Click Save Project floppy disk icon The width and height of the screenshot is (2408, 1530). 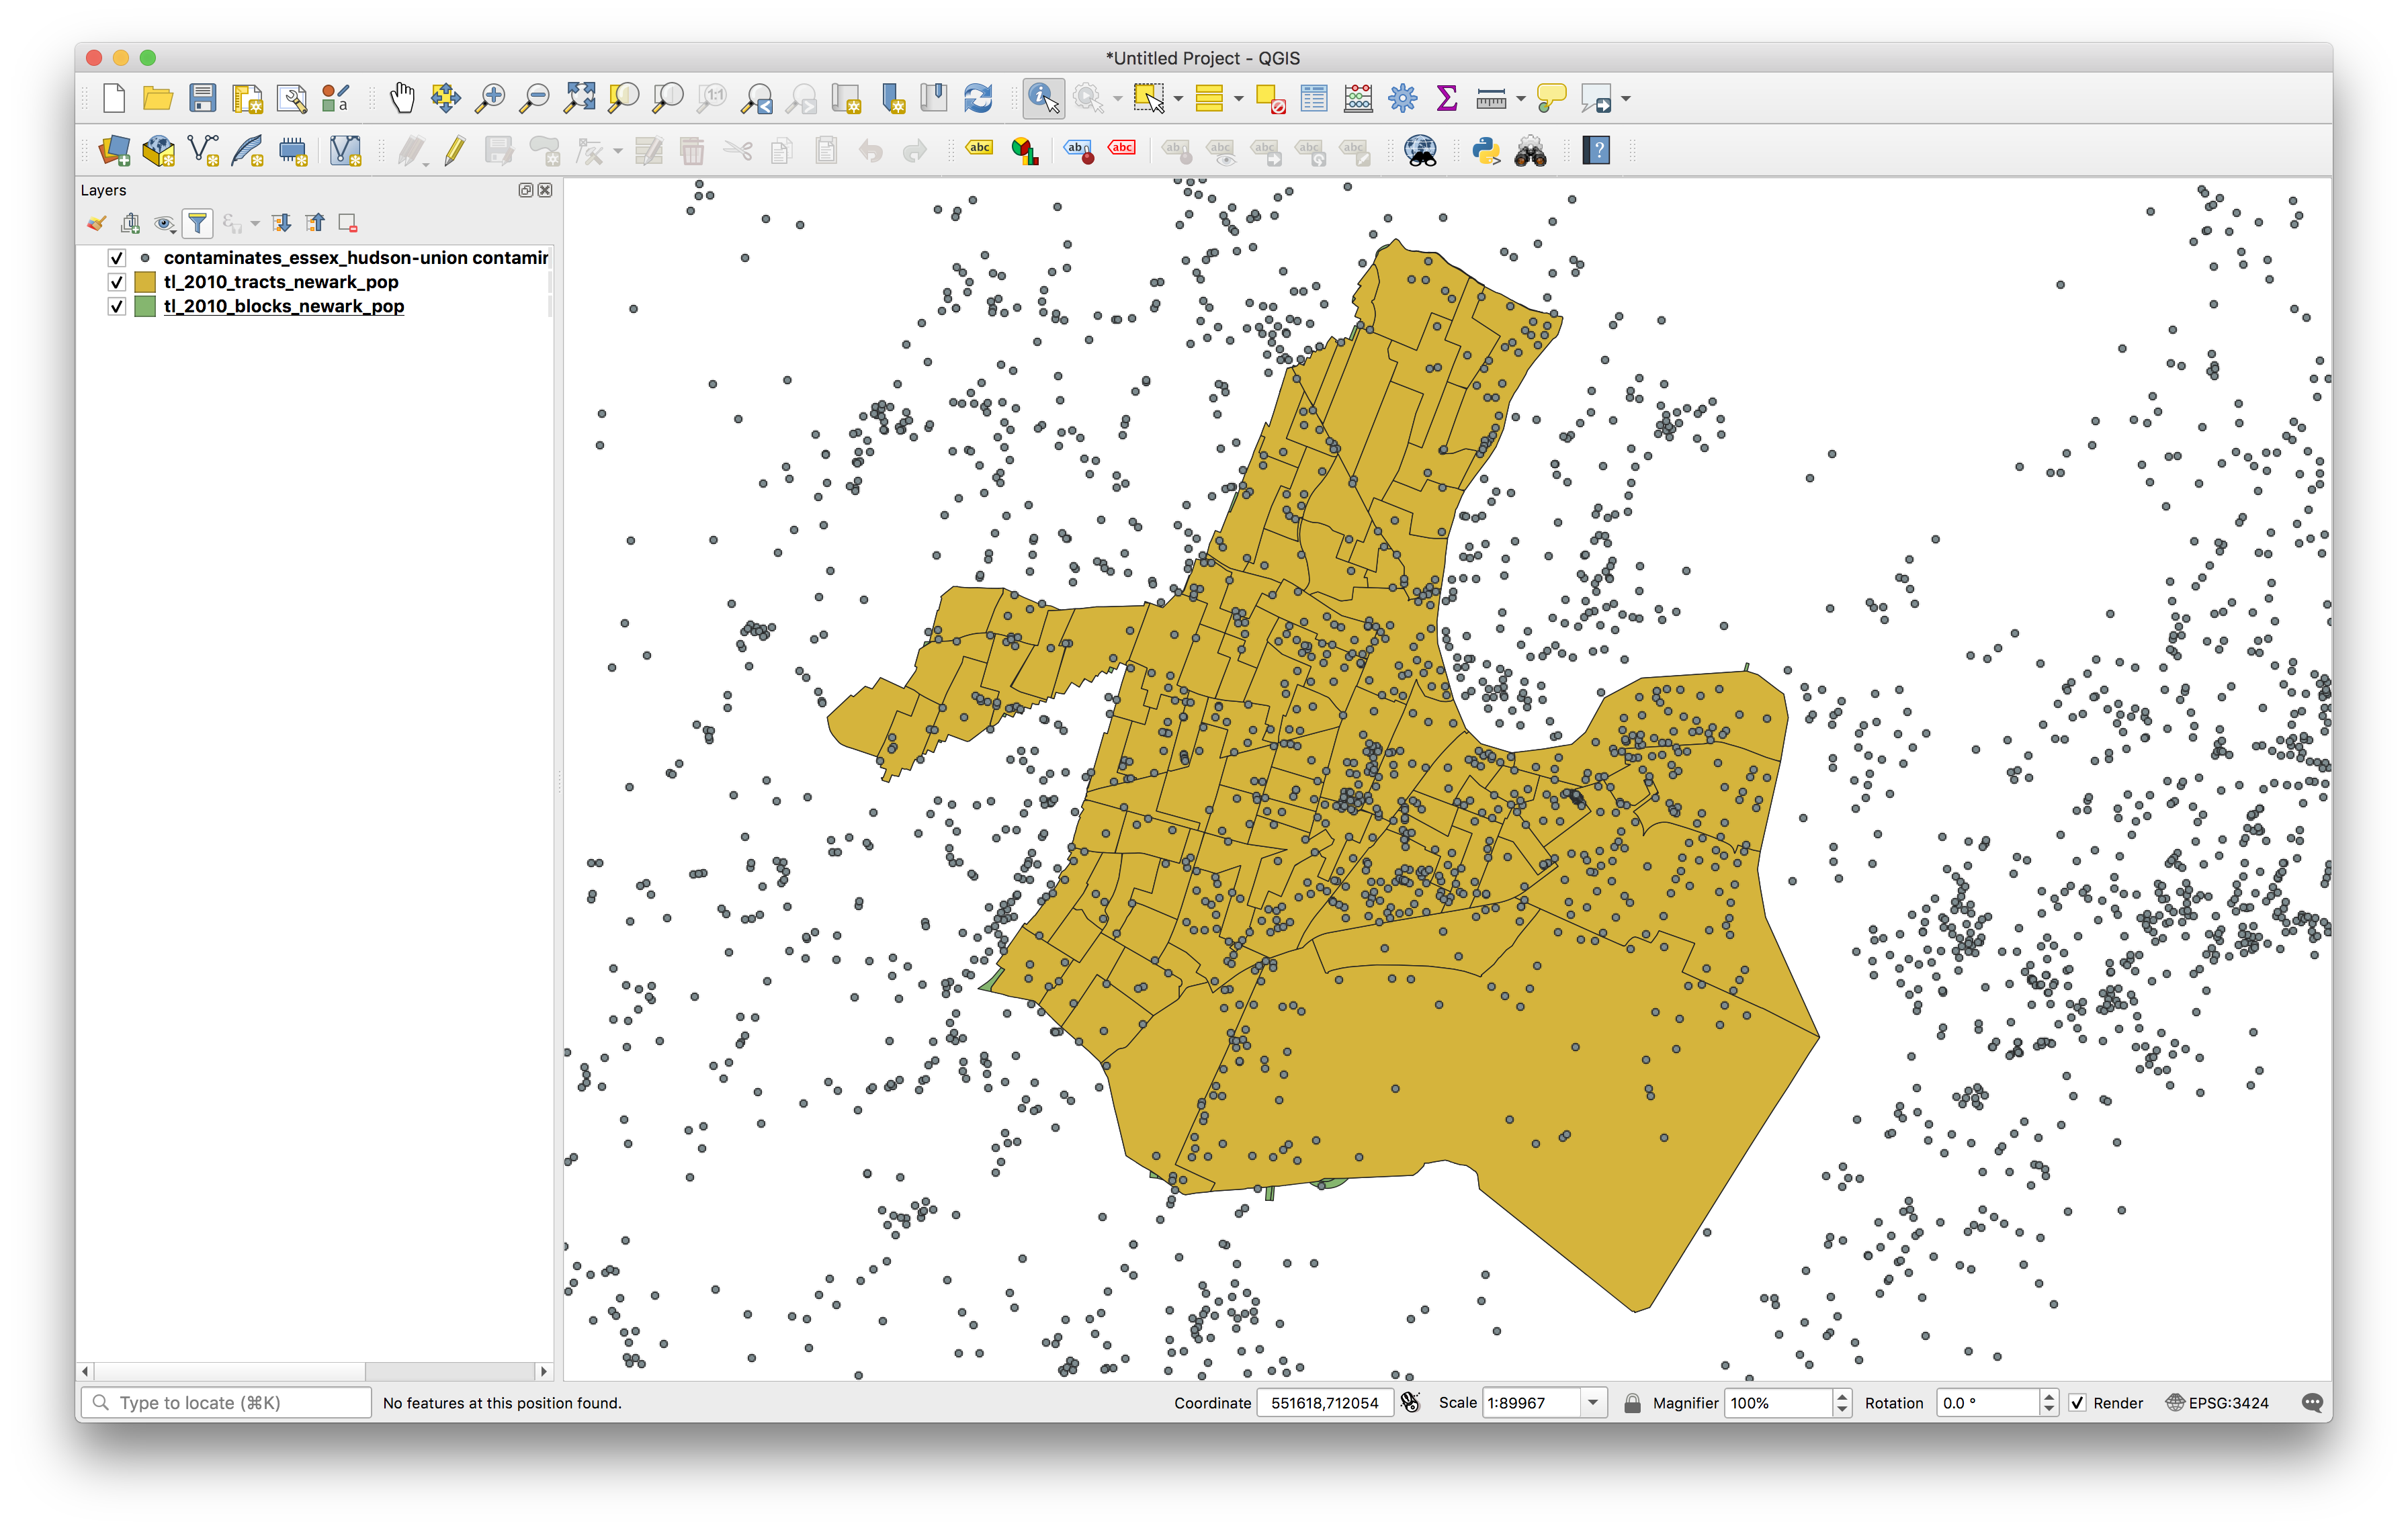click(x=203, y=98)
